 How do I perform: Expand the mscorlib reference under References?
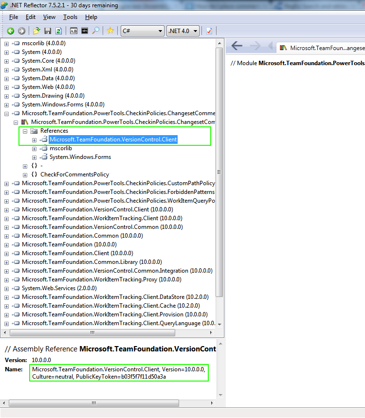tap(34, 149)
